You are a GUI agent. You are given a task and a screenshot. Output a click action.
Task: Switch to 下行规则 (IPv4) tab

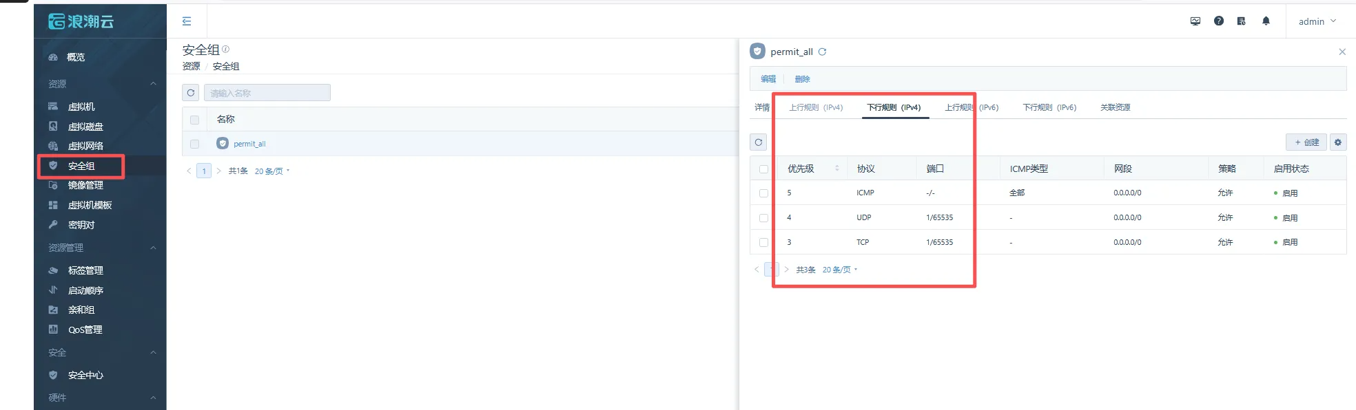pos(894,107)
